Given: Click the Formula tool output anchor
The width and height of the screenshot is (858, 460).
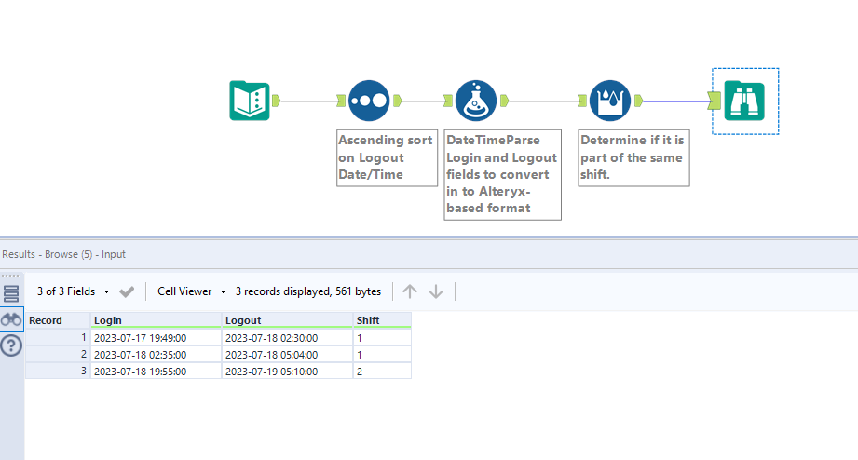Looking at the screenshot, I should point(505,101).
